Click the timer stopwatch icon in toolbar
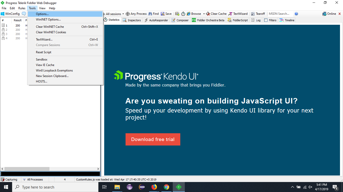The height and width of the screenshot is (192, 343). tap(183, 14)
